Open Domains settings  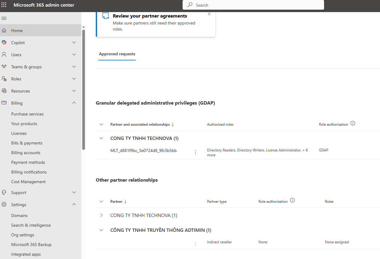tap(19, 215)
